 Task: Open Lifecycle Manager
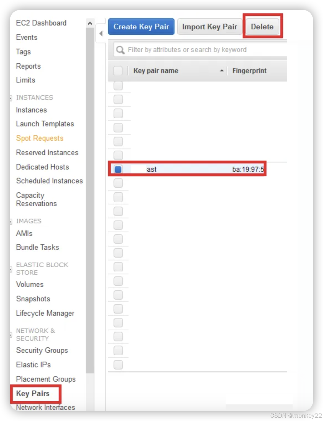click(x=45, y=313)
